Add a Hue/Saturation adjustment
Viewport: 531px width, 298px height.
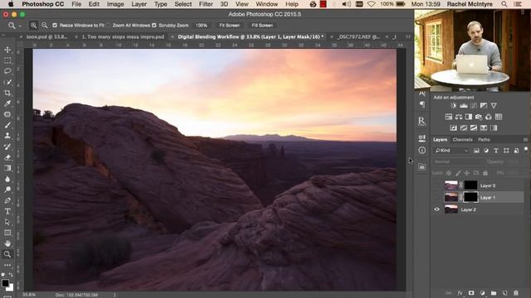[449, 117]
